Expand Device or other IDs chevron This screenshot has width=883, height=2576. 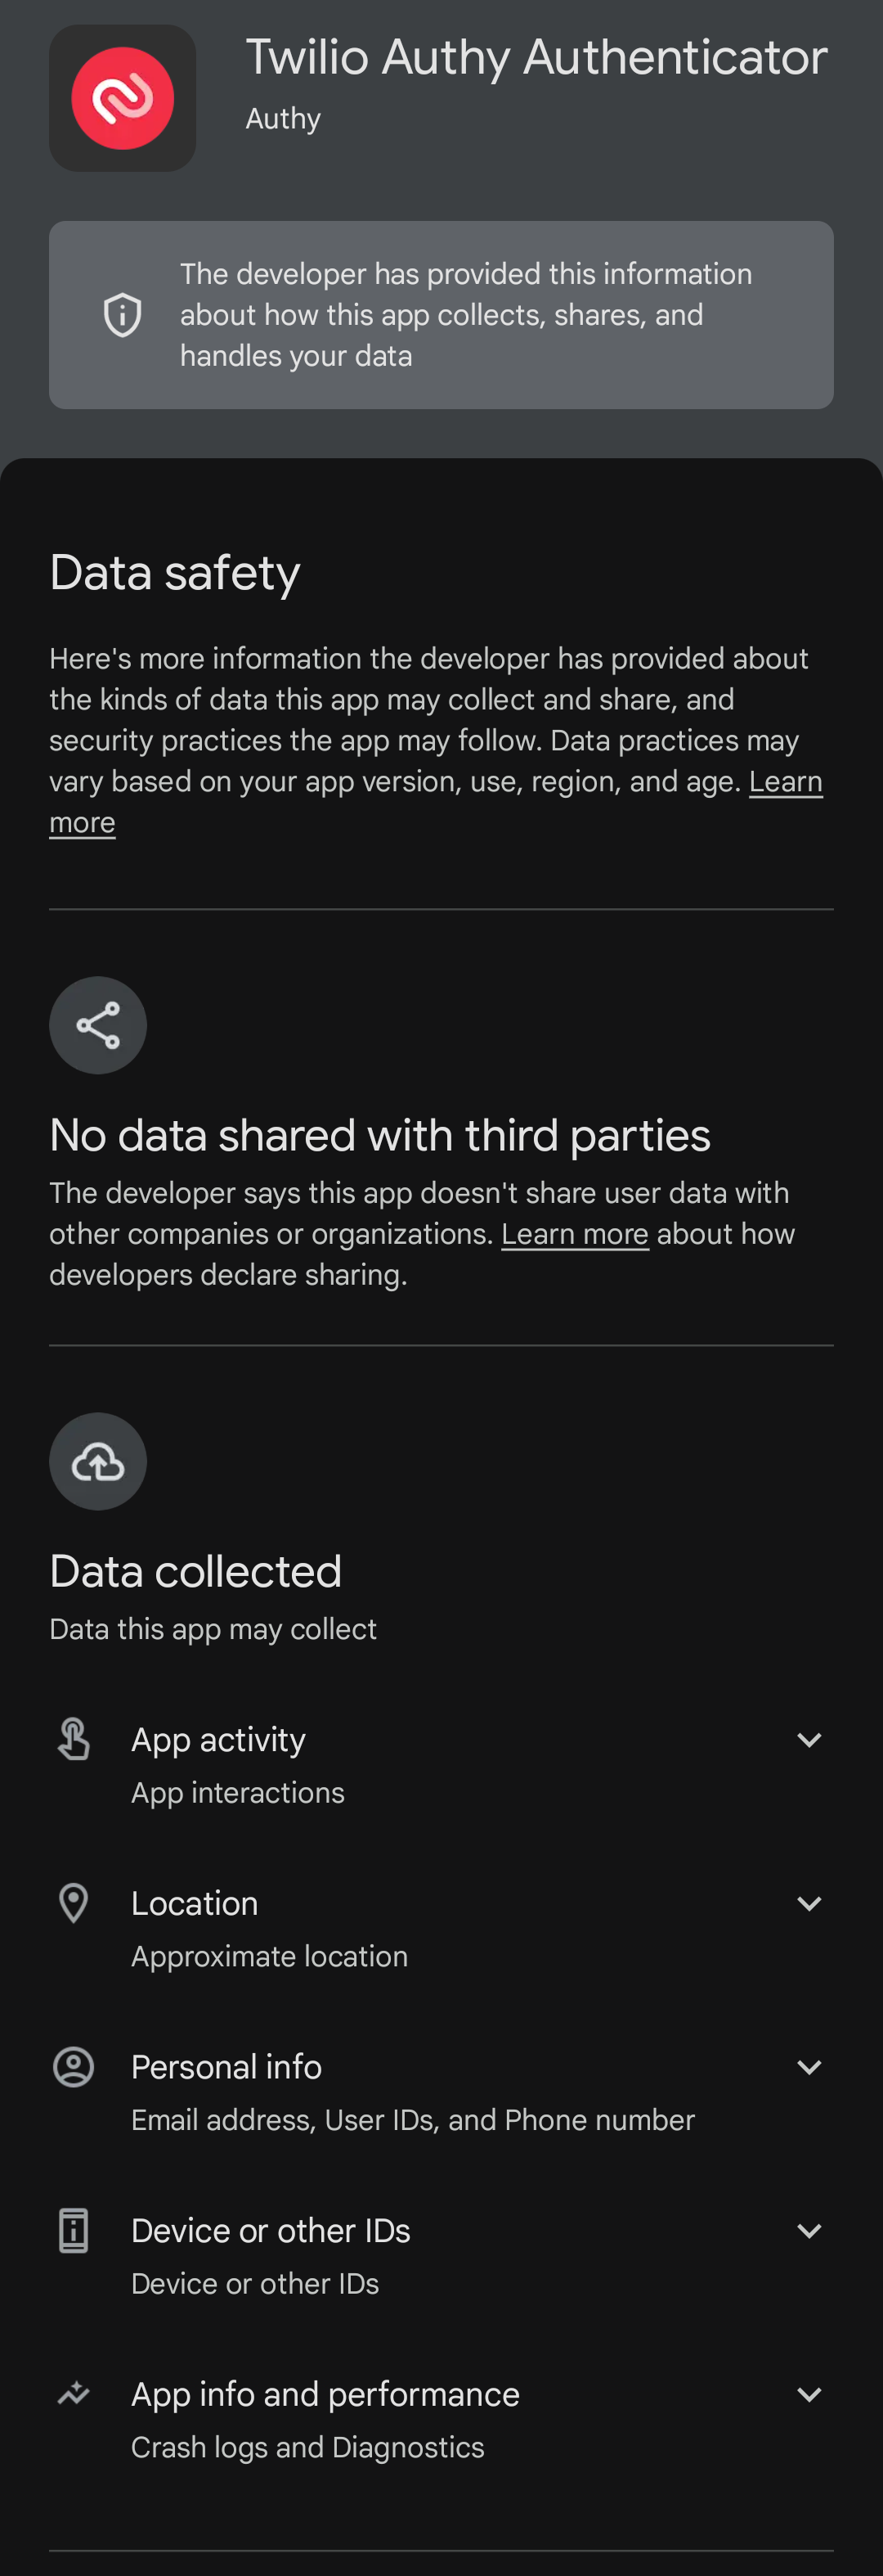pos(809,2231)
